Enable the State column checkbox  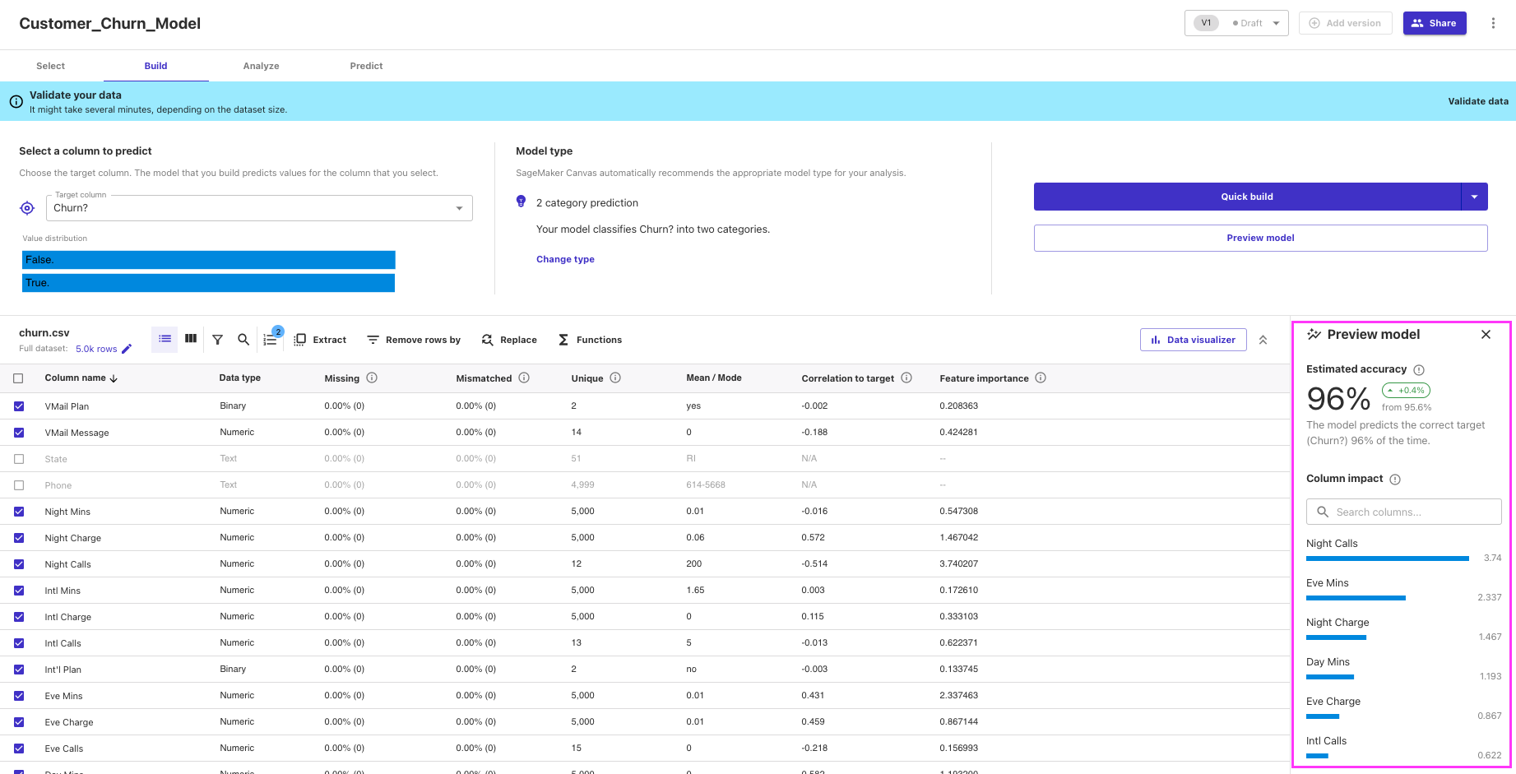[x=18, y=458]
